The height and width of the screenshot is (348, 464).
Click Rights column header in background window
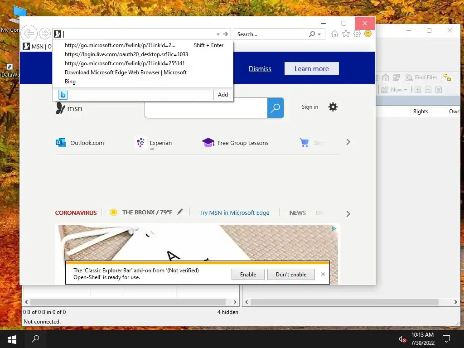pos(428,111)
